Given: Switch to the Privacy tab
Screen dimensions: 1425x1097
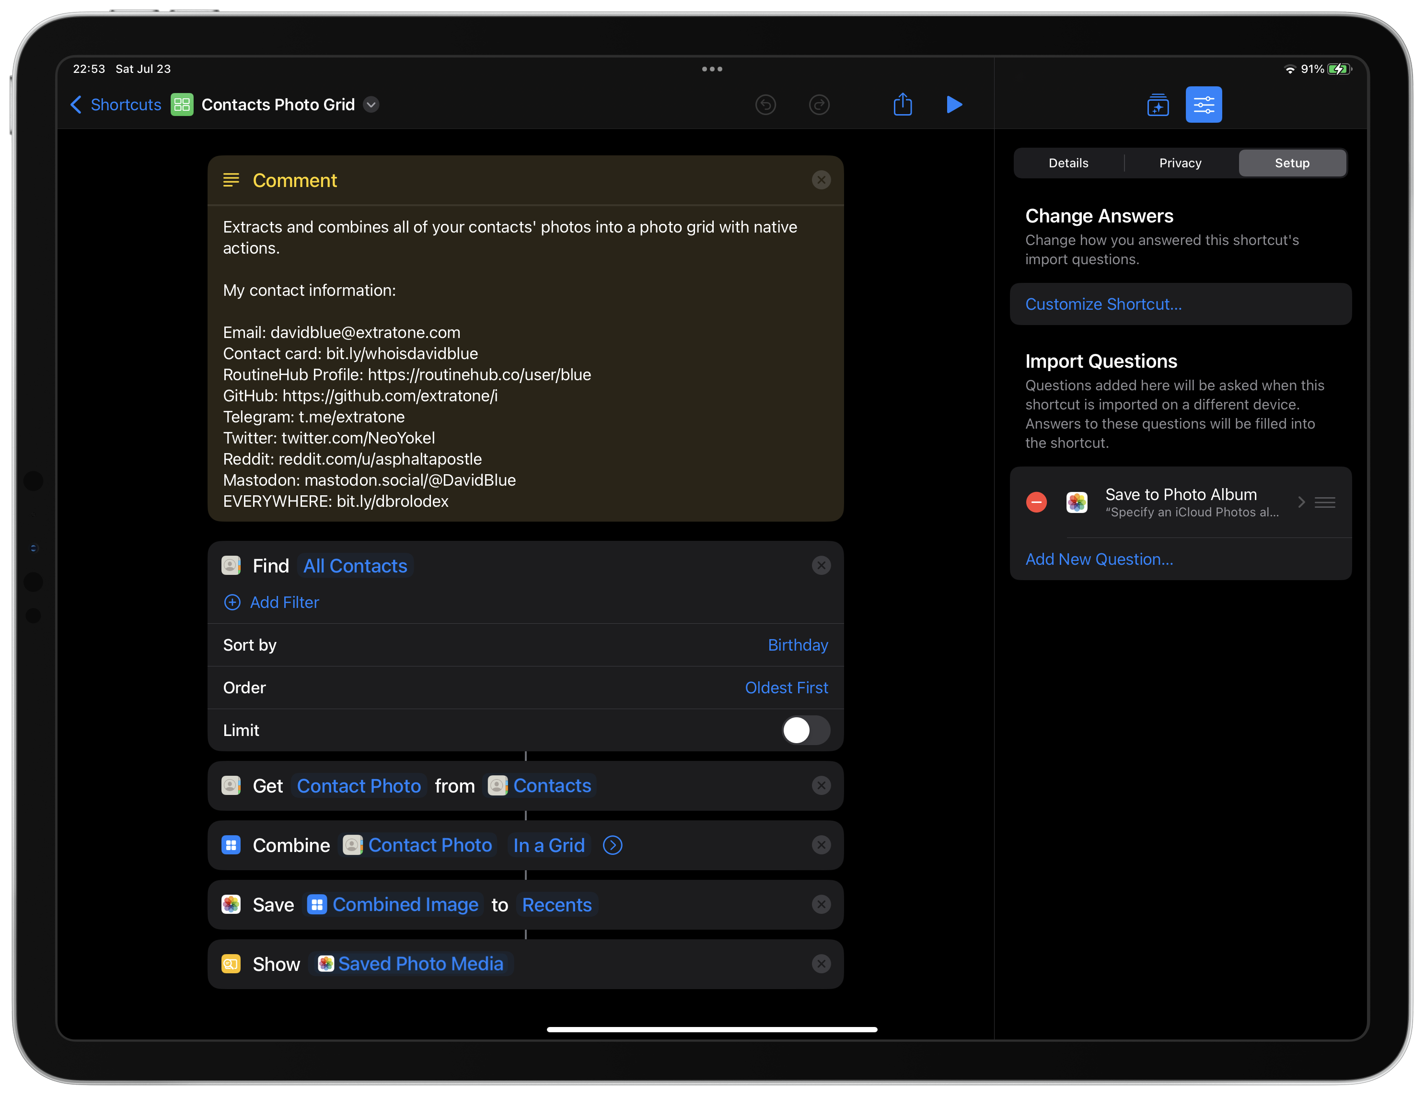Looking at the screenshot, I should (1180, 163).
